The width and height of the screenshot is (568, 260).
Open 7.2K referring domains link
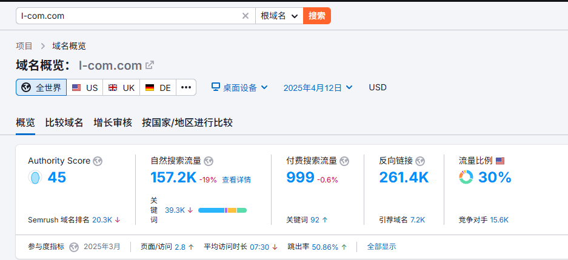pyautogui.click(x=418, y=220)
